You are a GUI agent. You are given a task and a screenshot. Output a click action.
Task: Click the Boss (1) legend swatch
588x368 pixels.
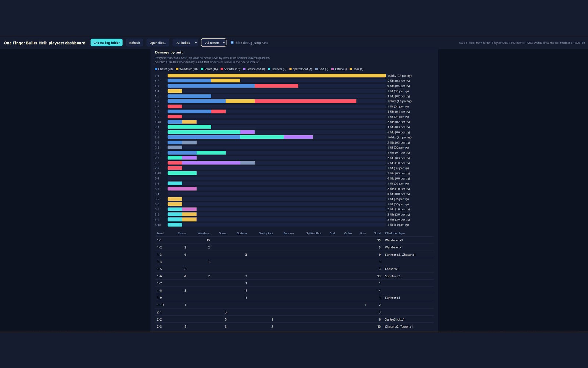tap(351, 69)
